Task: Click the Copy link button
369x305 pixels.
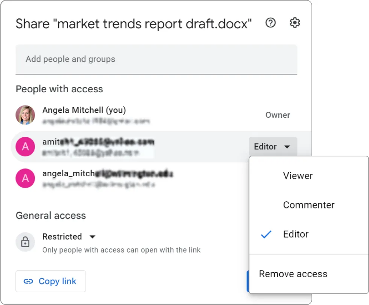Action: click(51, 281)
